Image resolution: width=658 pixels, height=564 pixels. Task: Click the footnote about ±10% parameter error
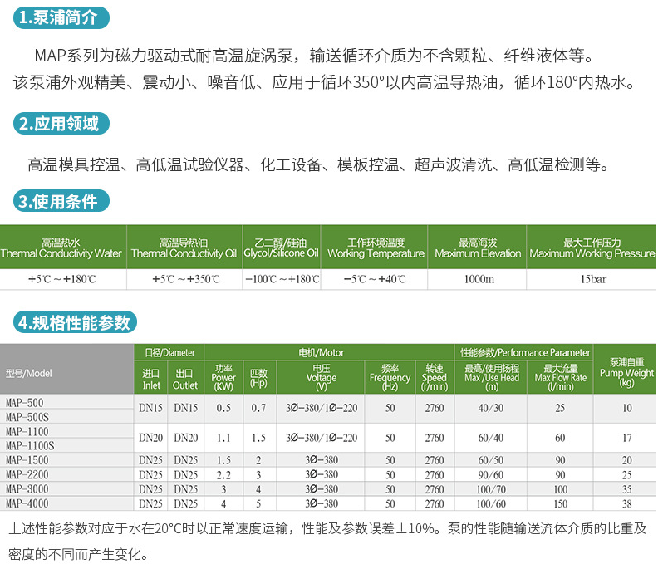point(327,541)
